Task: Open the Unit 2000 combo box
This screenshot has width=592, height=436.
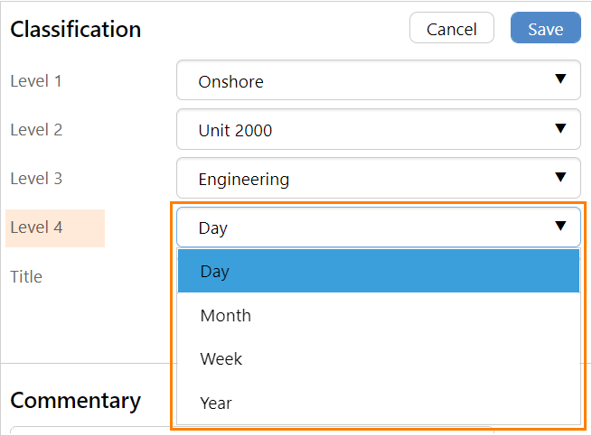Action: (362, 130)
